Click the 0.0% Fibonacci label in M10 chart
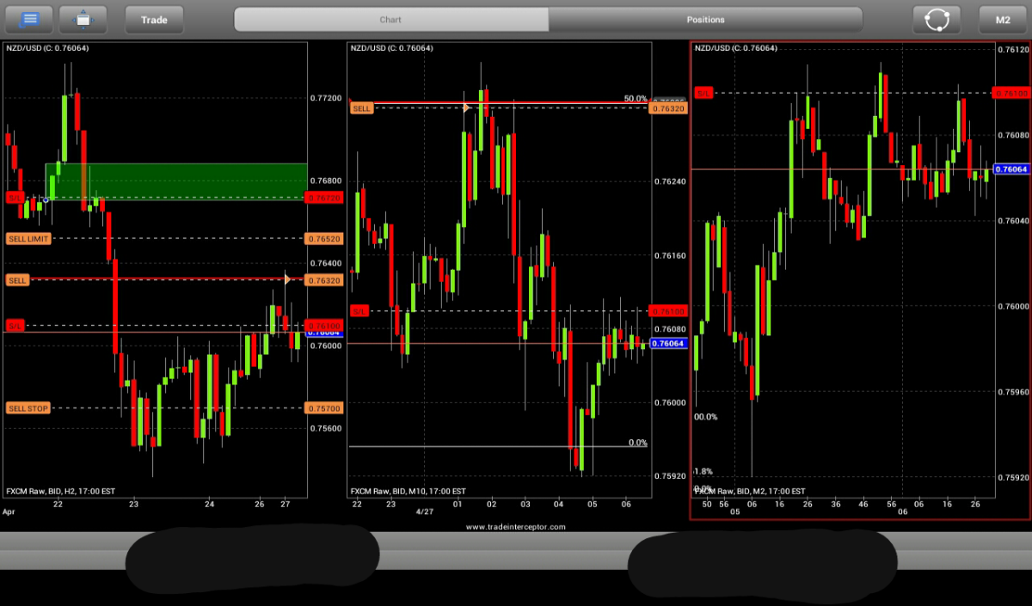 point(637,443)
